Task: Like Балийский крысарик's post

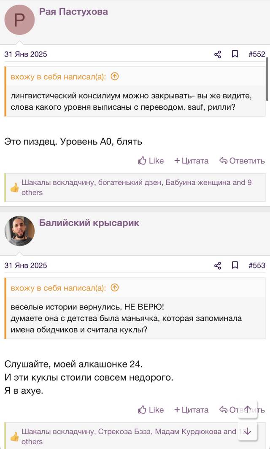Action: pyautogui.click(x=151, y=410)
